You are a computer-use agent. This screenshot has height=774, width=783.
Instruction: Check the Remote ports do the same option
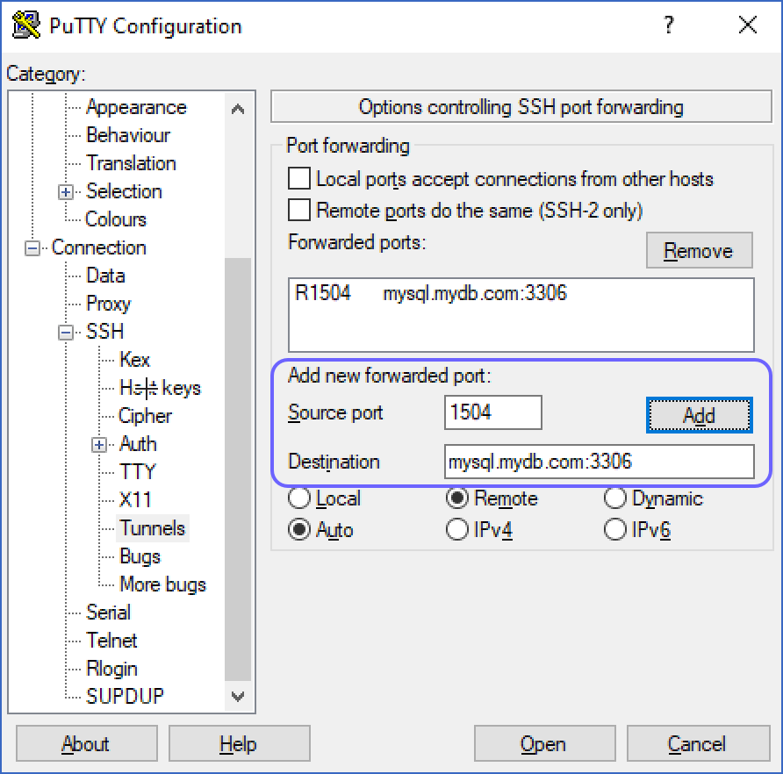coord(298,210)
